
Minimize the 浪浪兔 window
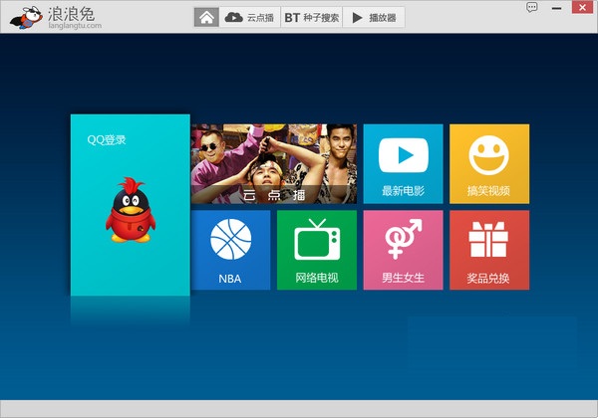tap(556, 7)
